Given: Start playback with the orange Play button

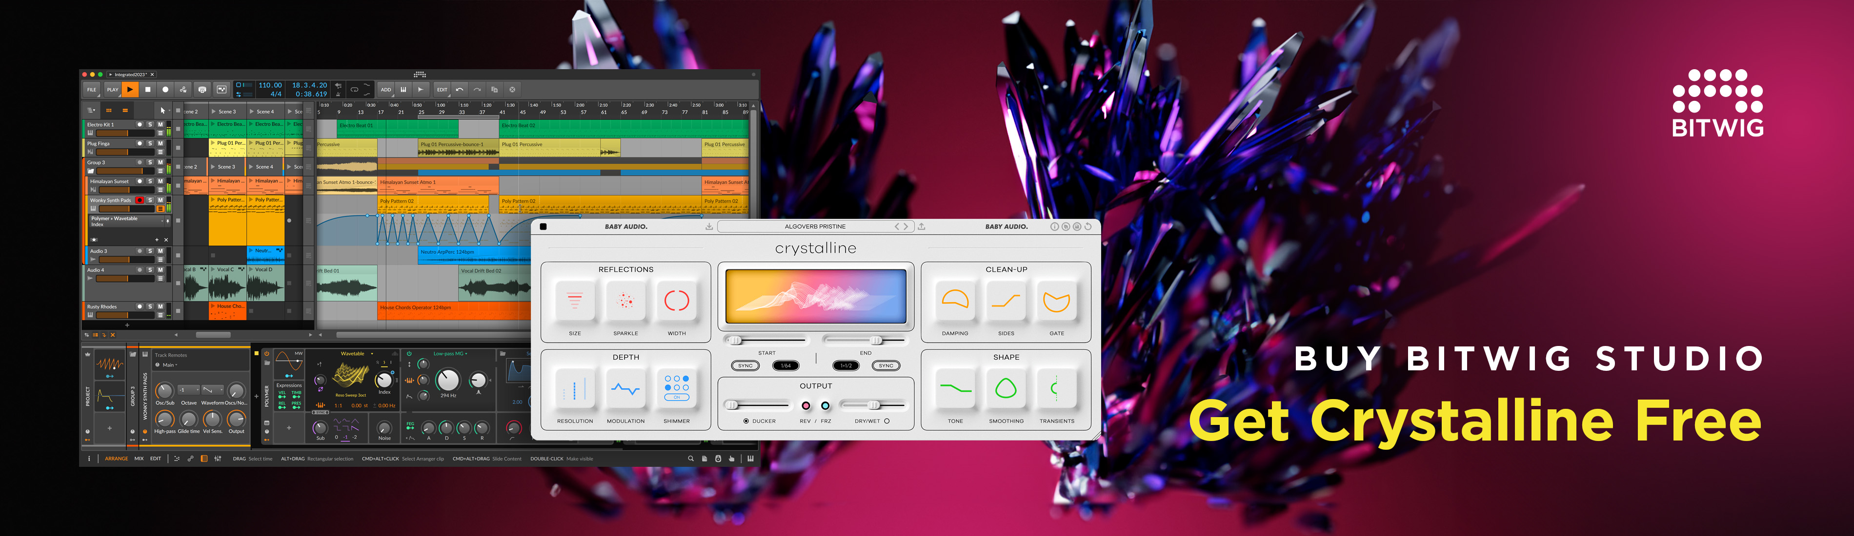Looking at the screenshot, I should [130, 90].
